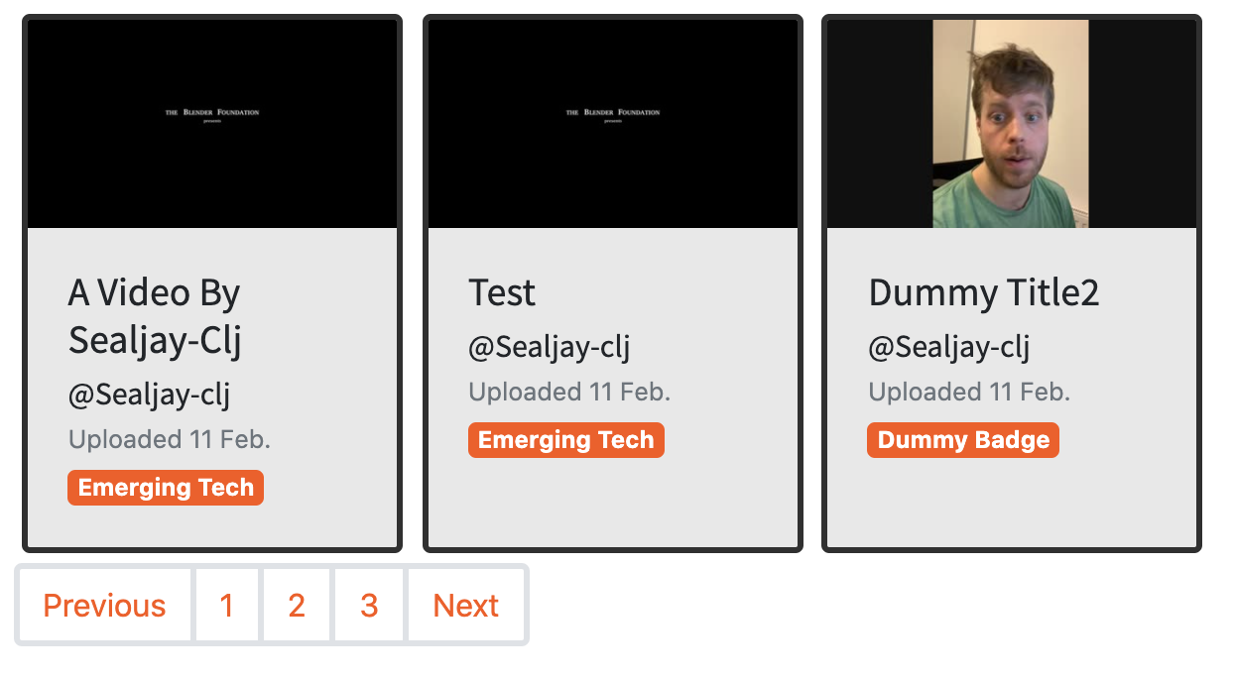Go to the Next page

click(x=466, y=605)
